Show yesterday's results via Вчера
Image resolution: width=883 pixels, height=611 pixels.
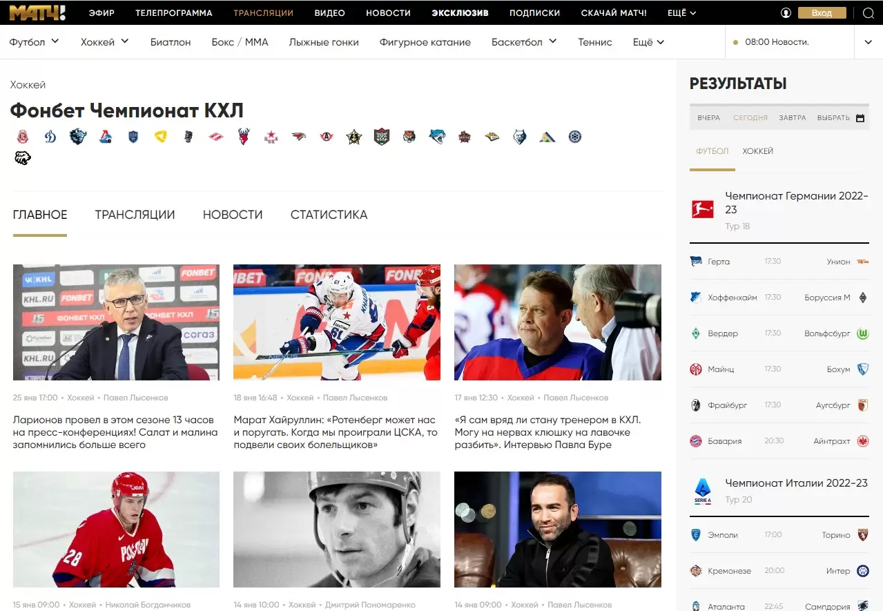click(708, 118)
